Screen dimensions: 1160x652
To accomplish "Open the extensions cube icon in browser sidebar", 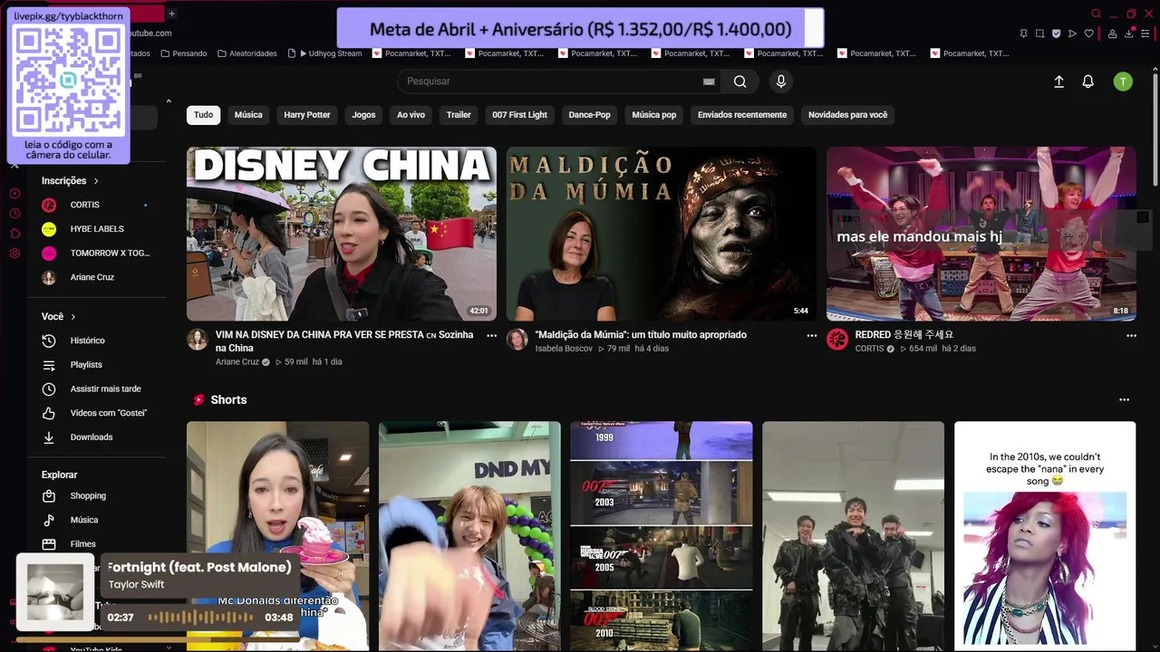I will pos(14,234).
